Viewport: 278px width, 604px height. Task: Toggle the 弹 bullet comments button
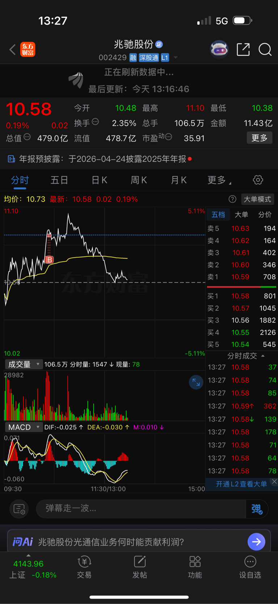(257, 509)
